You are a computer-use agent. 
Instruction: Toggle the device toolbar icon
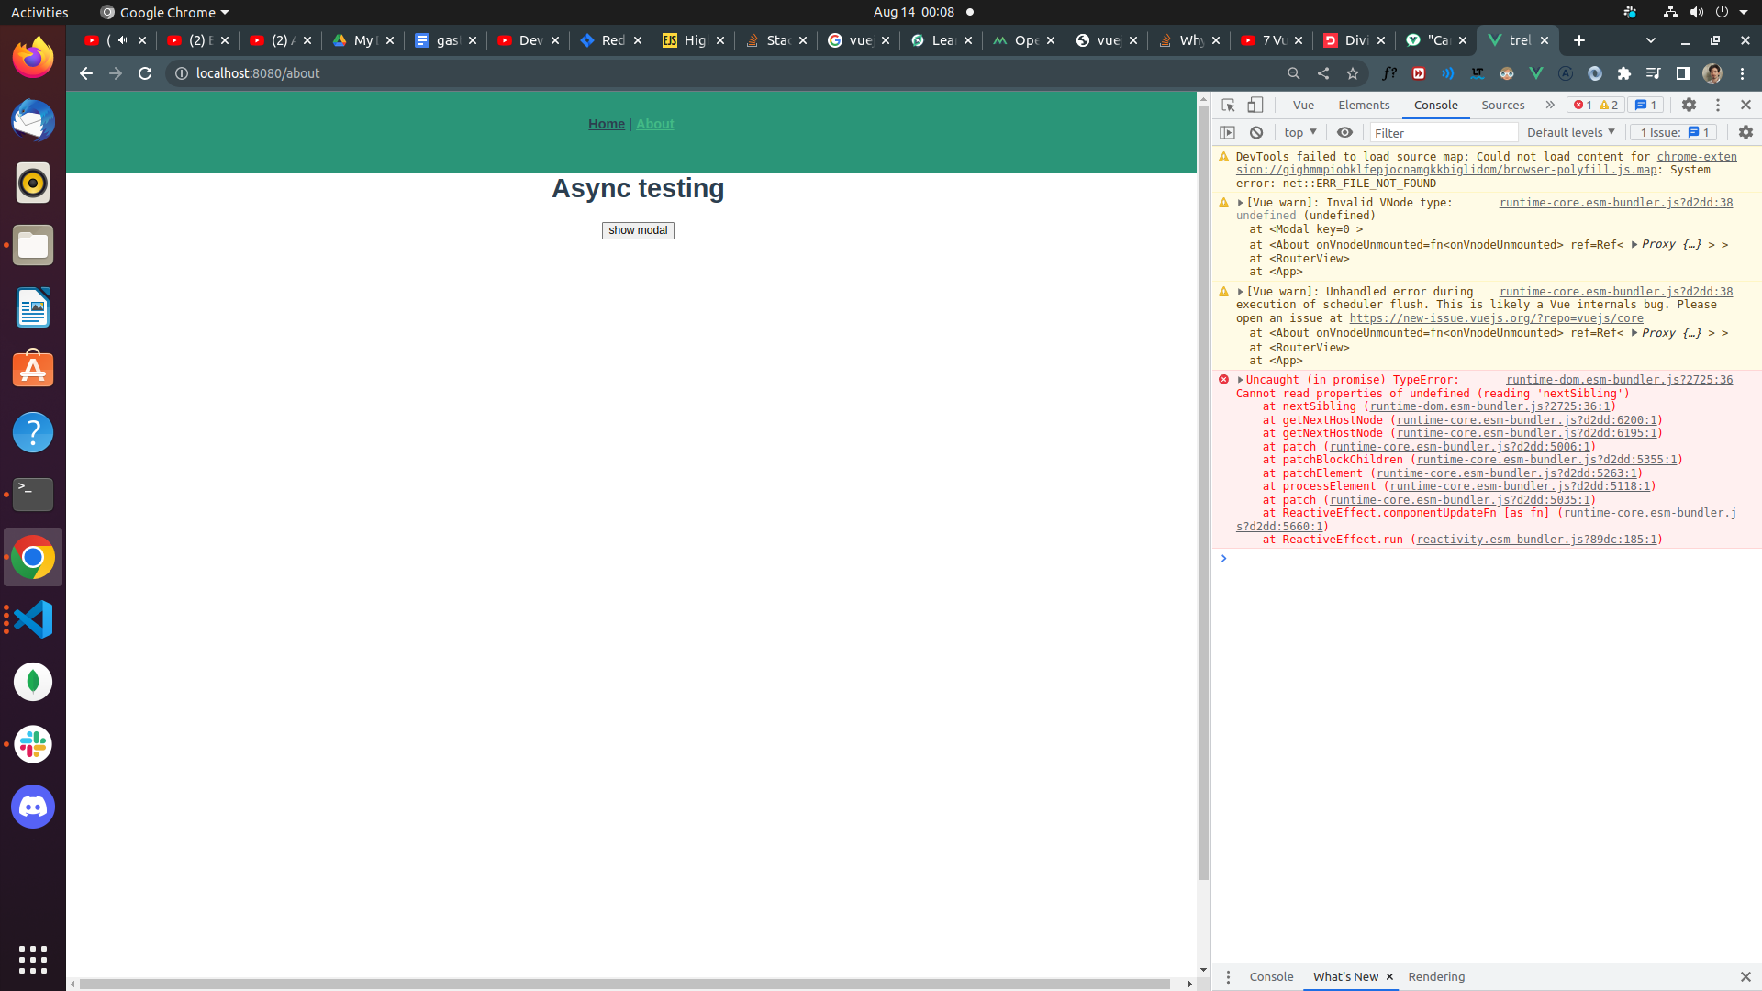1255,105
